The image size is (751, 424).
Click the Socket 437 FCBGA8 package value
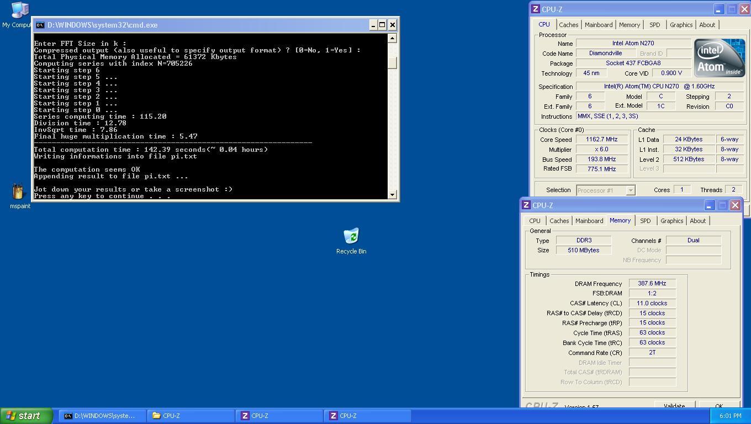633,63
